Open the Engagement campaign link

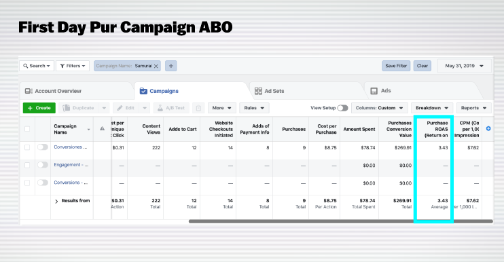(71, 165)
